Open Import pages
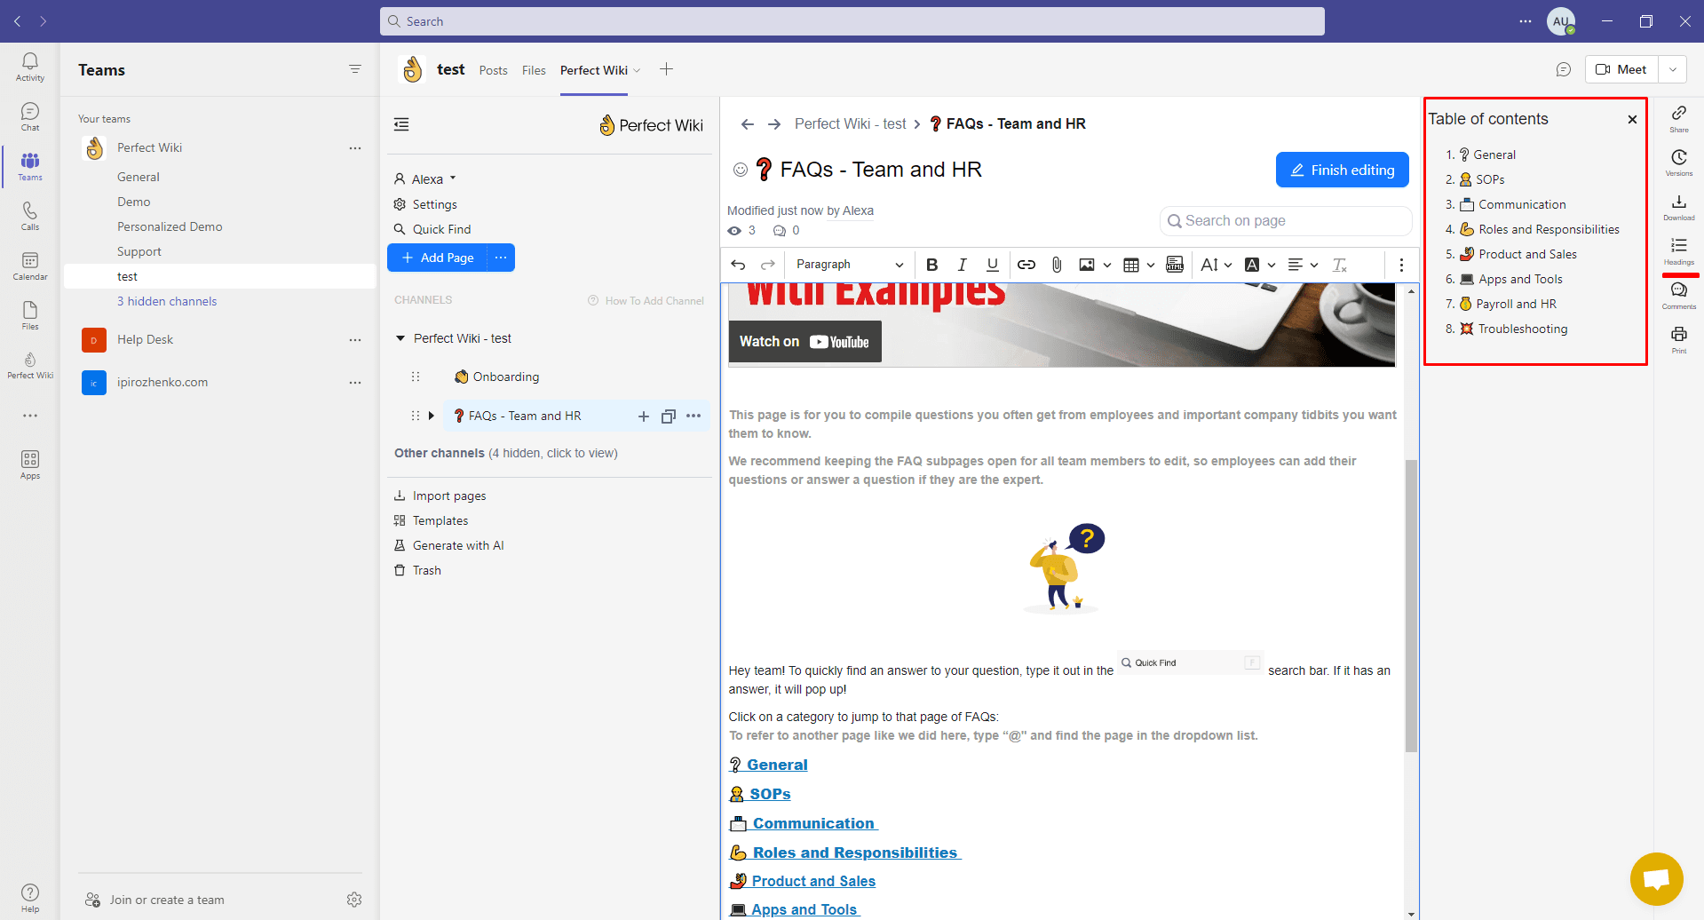 pos(440,496)
